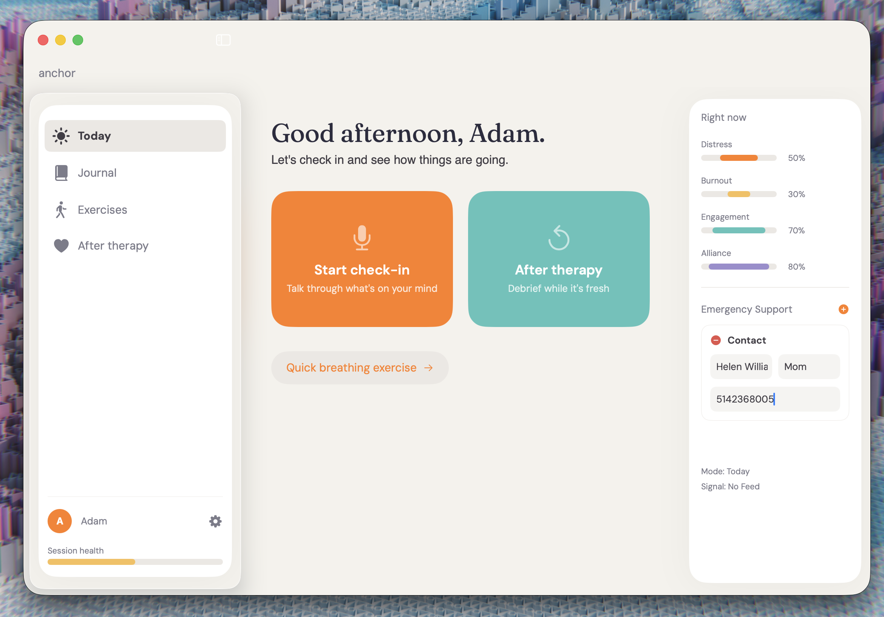Remove the contact with the red minus icon
This screenshot has height=617, width=884.
pyautogui.click(x=716, y=340)
